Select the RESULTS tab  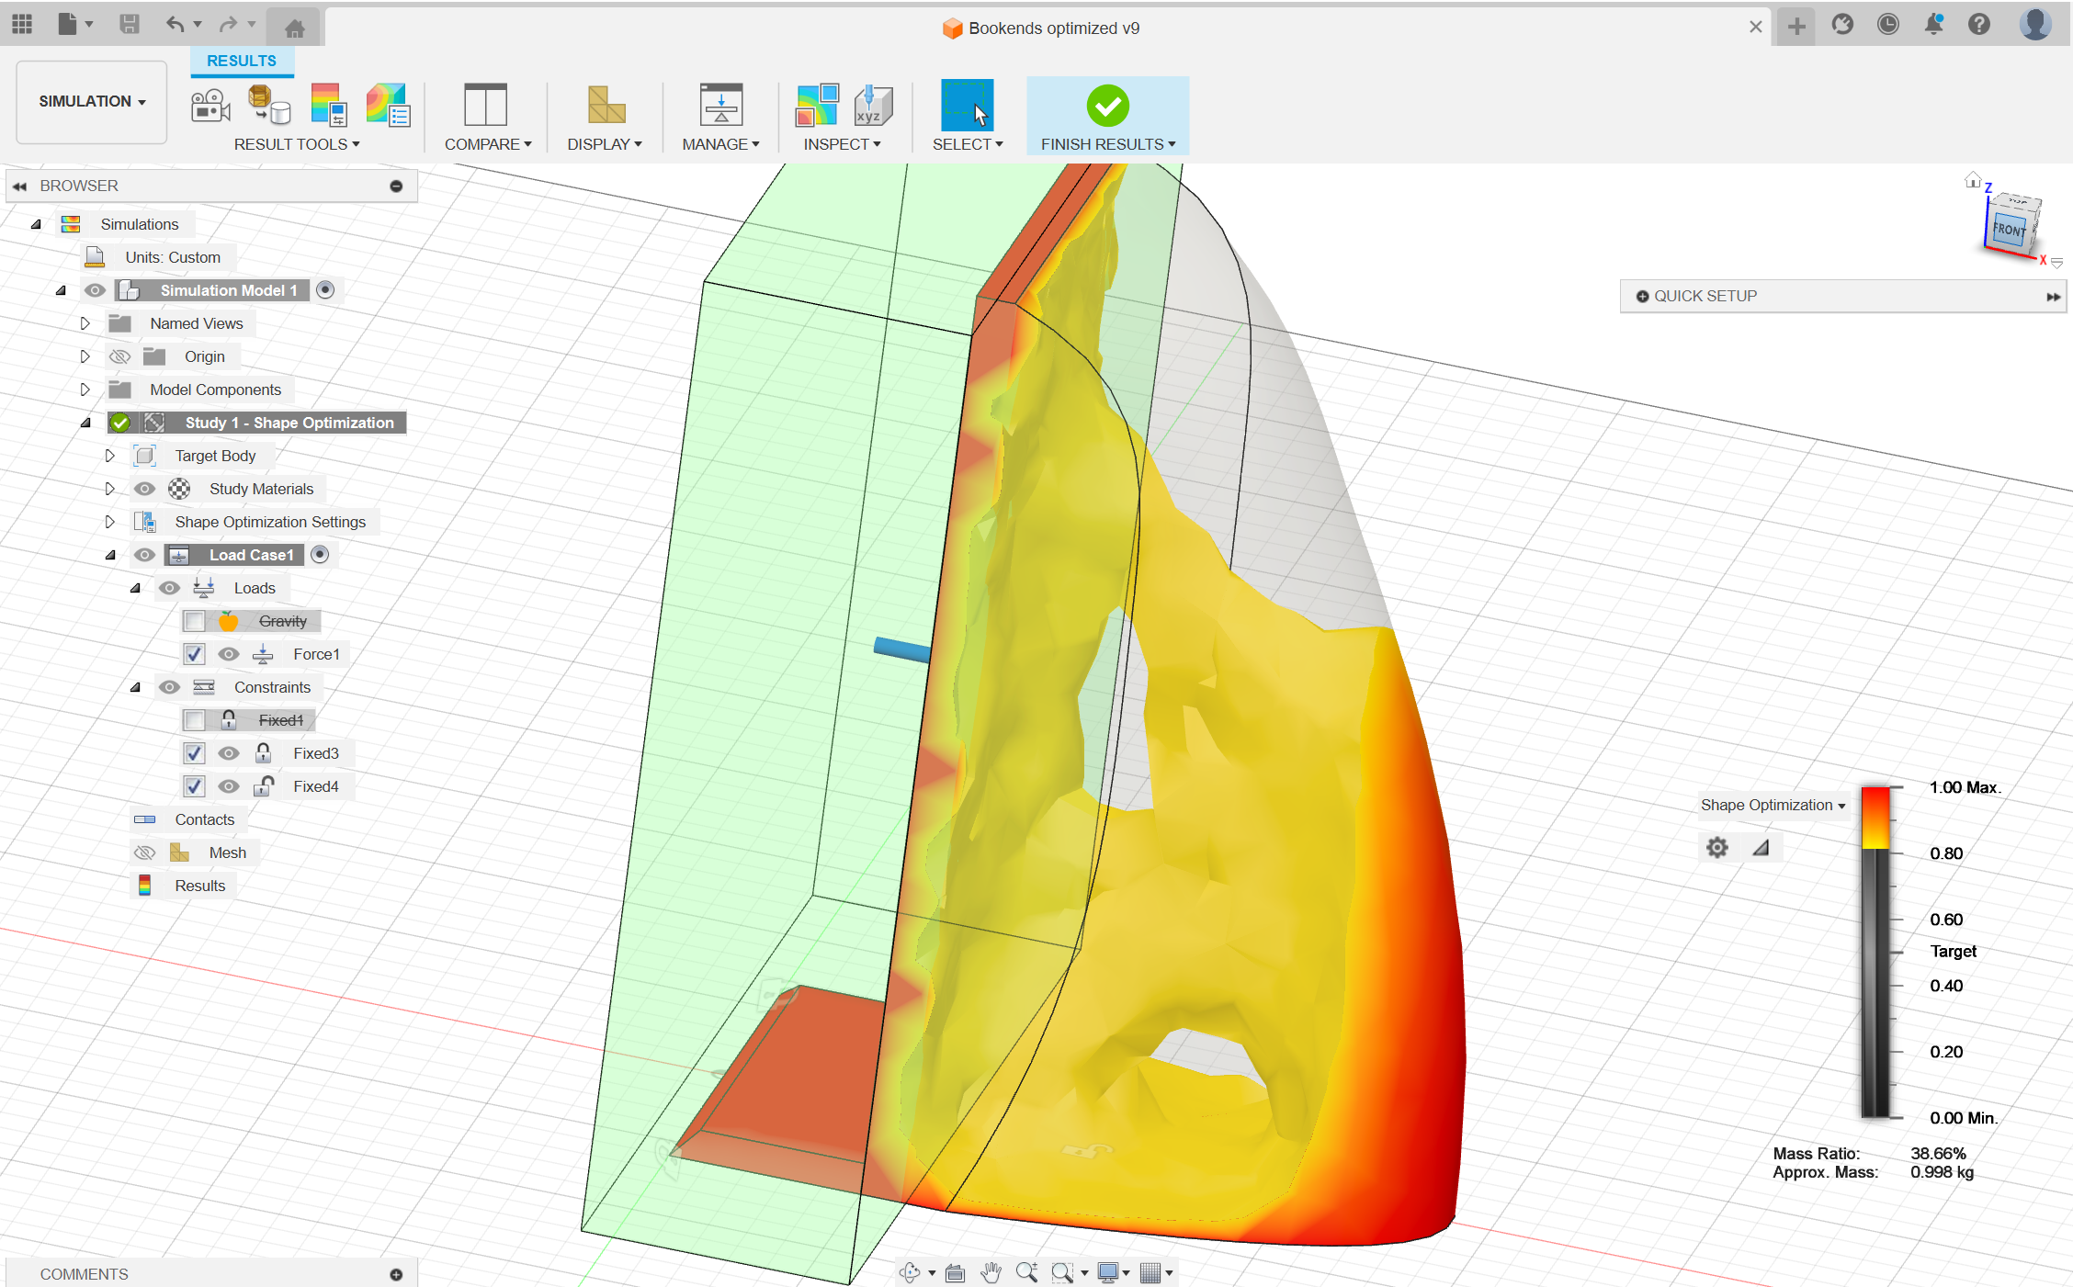(242, 61)
